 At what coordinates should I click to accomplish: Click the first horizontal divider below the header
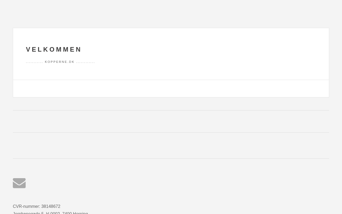tap(171, 110)
